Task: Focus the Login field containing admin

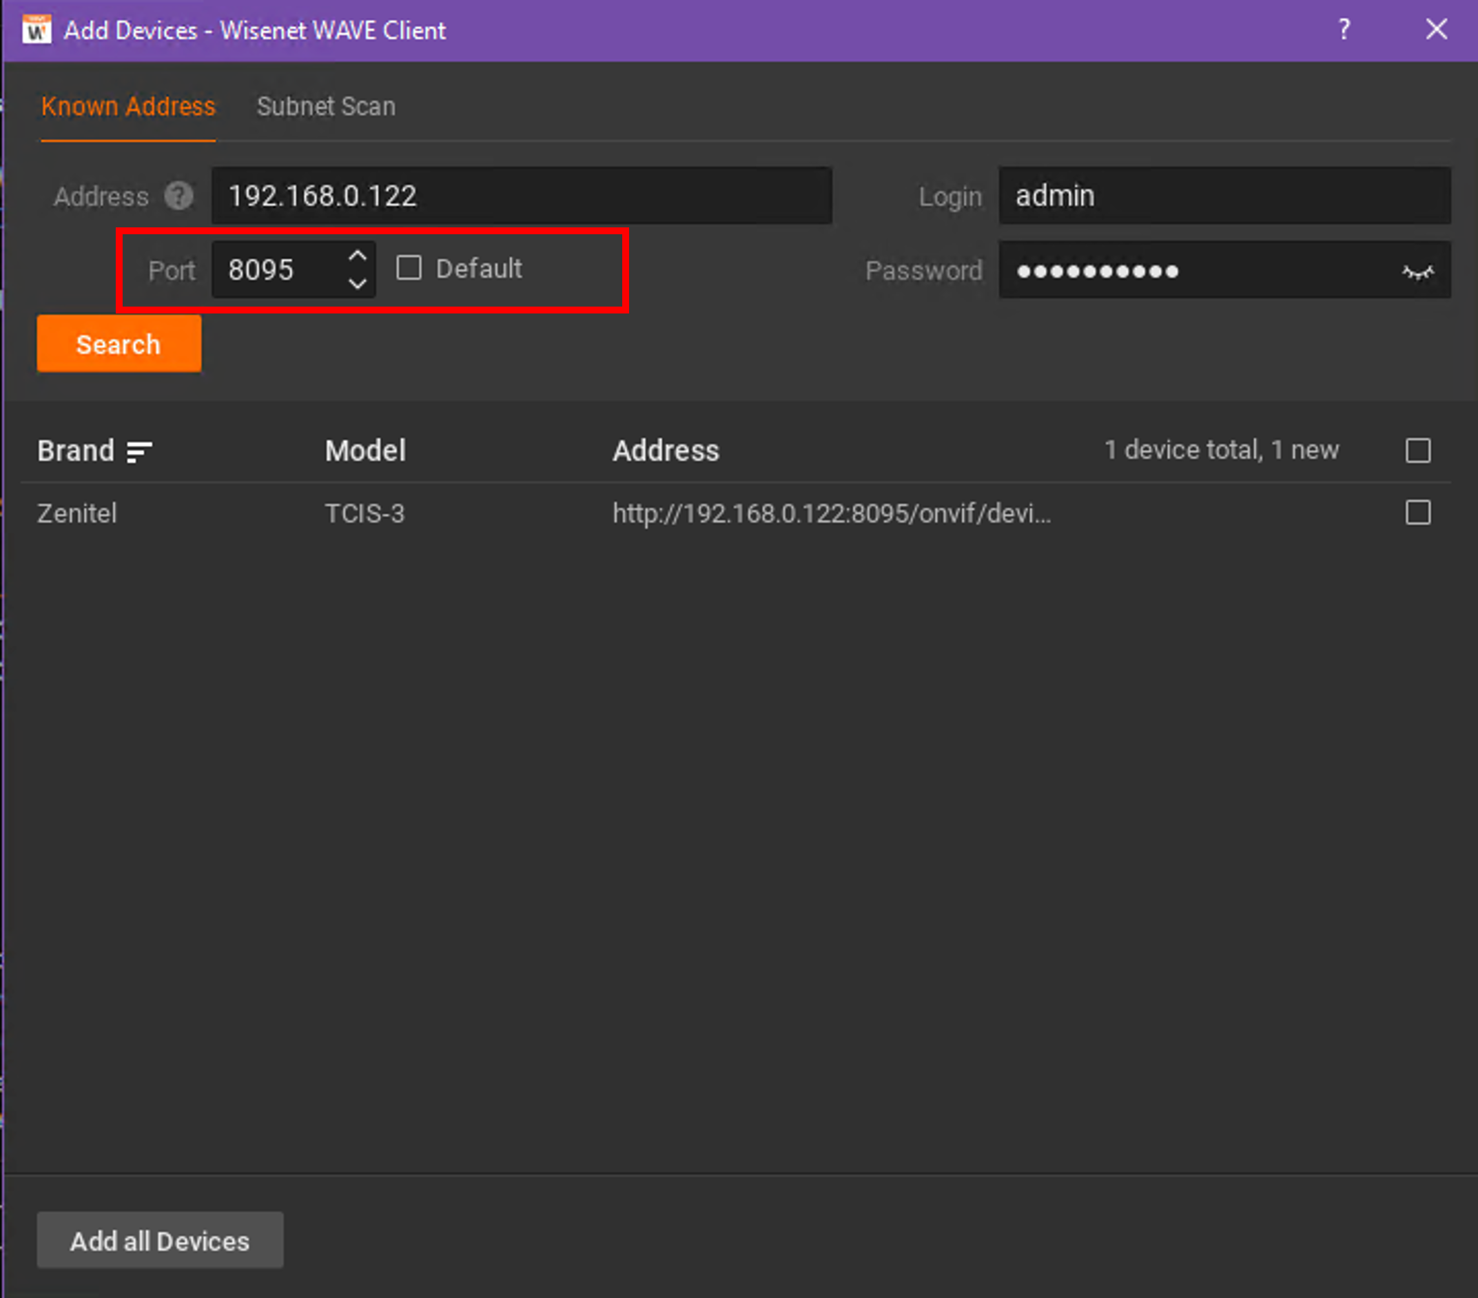Action: point(1224,196)
